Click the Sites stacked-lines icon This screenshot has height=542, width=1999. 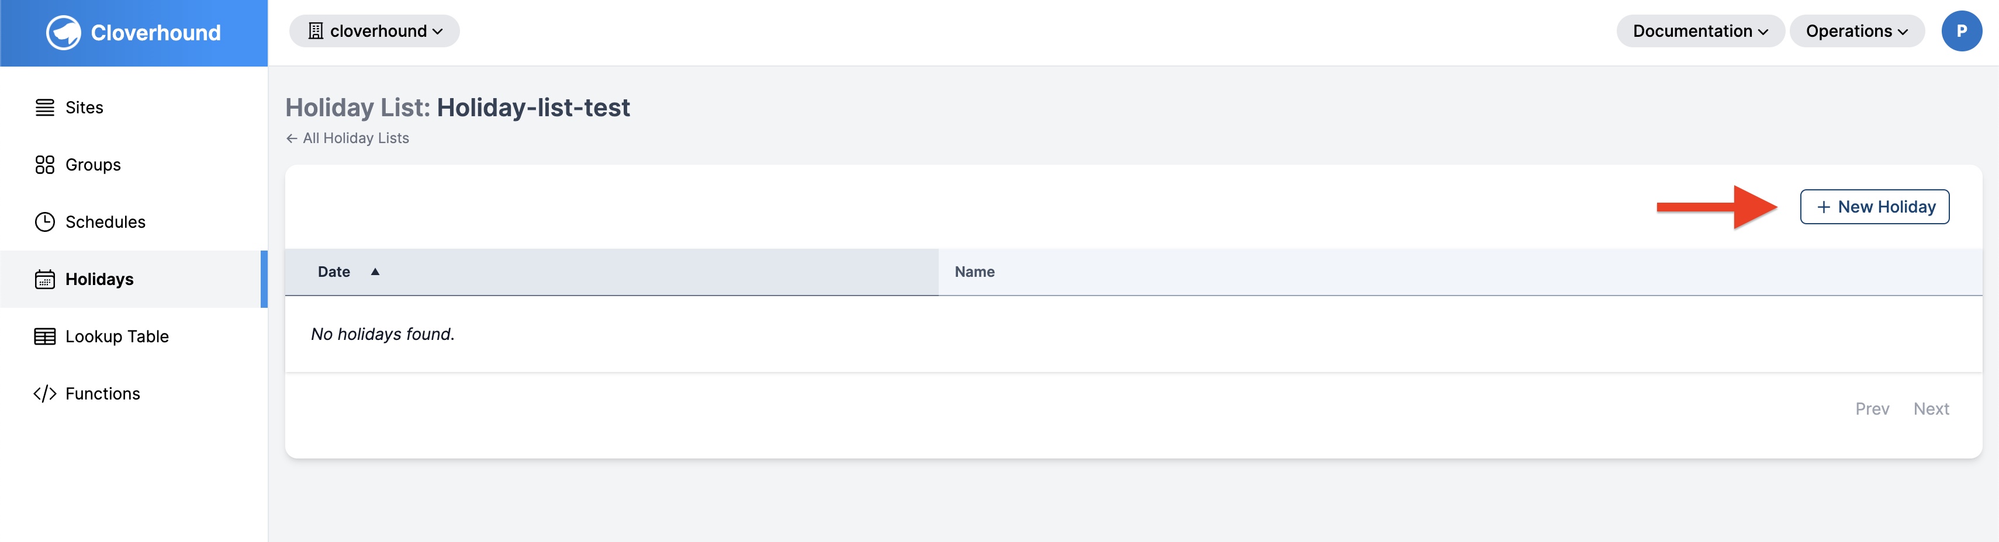[x=45, y=108]
